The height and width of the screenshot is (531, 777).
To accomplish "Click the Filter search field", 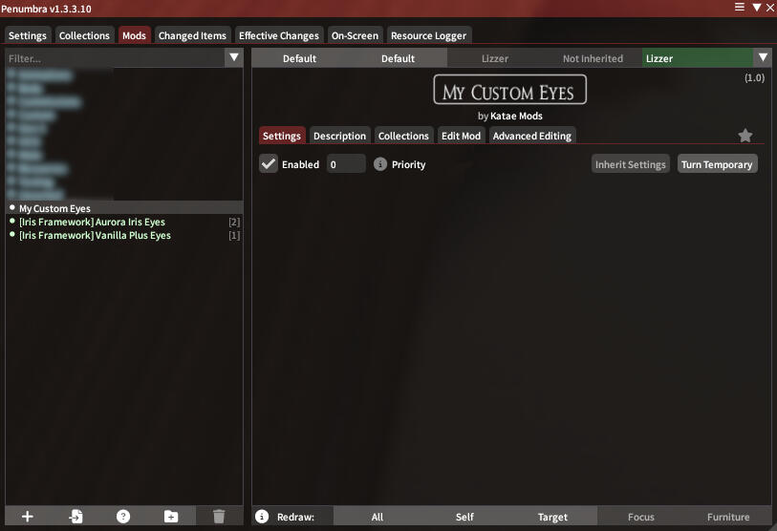I will [115, 58].
